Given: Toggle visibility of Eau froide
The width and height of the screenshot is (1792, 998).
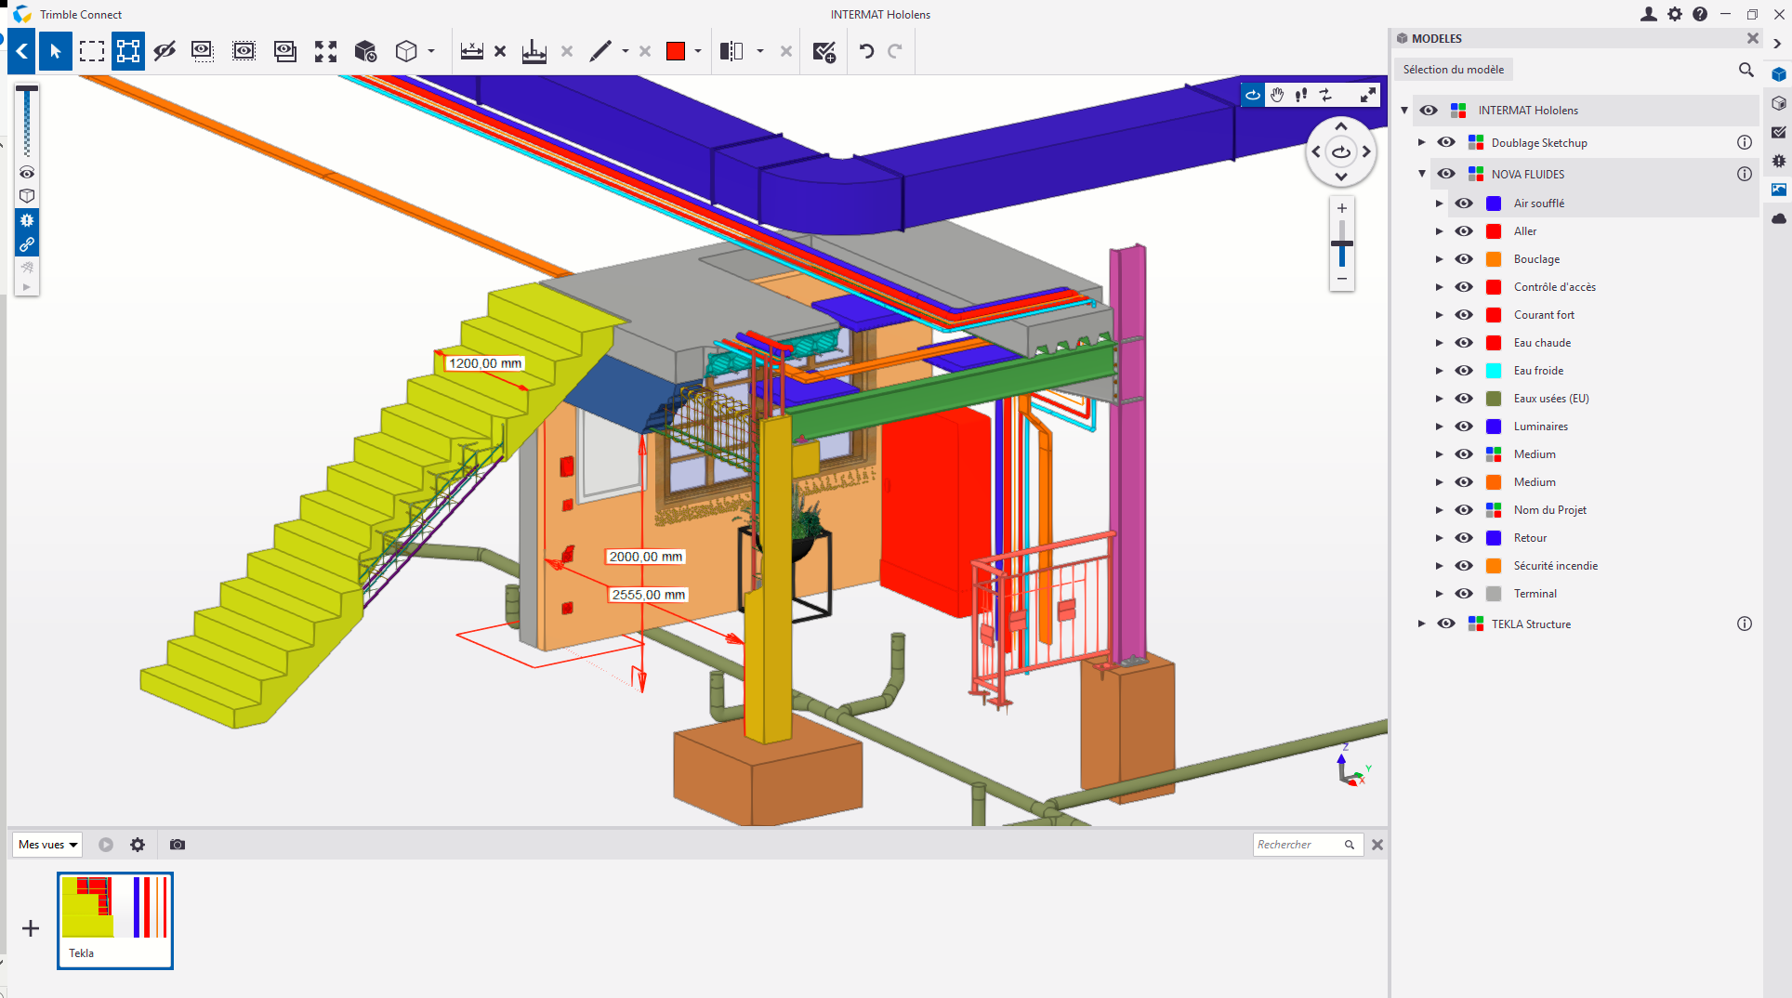Looking at the screenshot, I should (x=1464, y=371).
